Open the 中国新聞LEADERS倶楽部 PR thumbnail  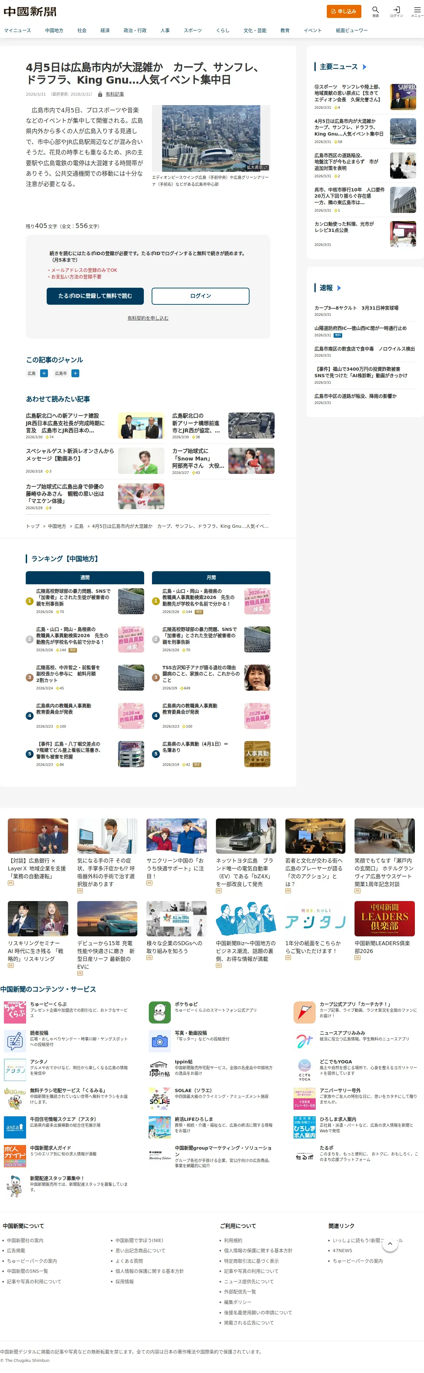[x=384, y=918]
